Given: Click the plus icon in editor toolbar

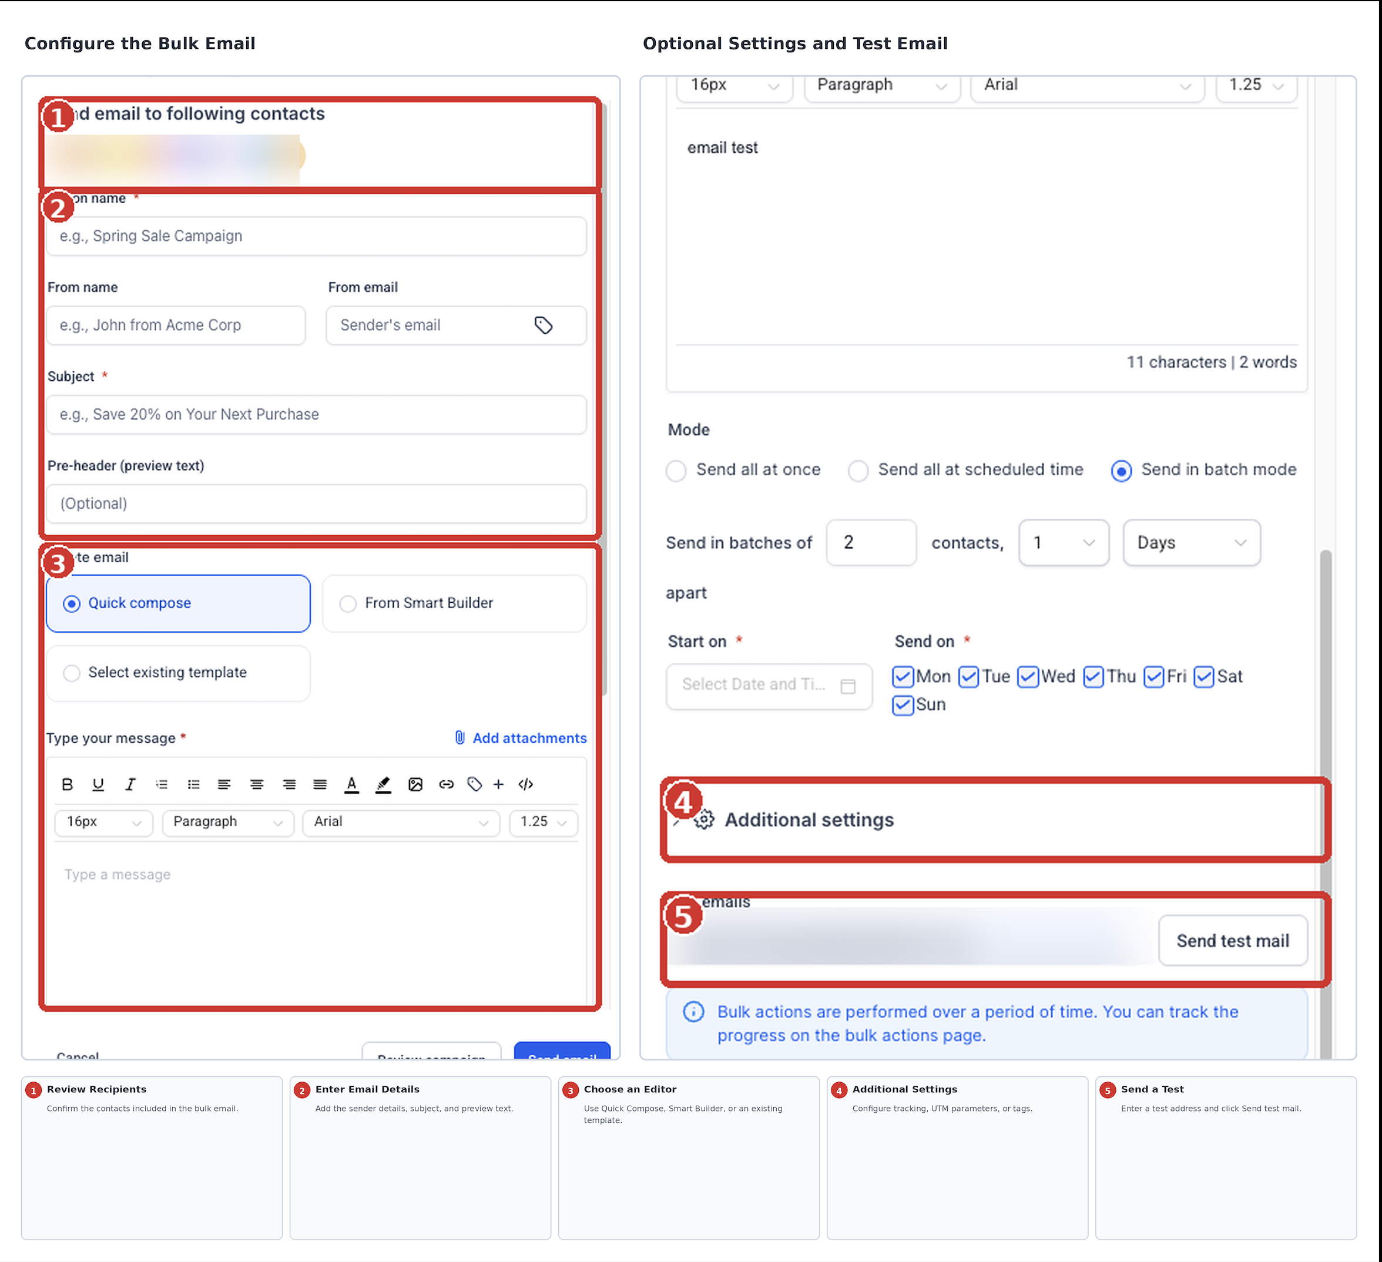Looking at the screenshot, I should point(498,784).
